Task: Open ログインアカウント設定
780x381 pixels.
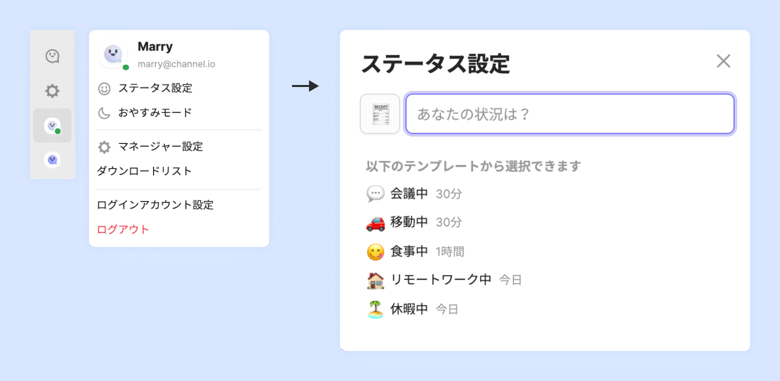Action: pos(155,205)
